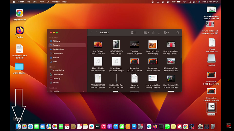Launch FaceTime from the Dock
This screenshot has height=131, width=234.
coord(61,127)
